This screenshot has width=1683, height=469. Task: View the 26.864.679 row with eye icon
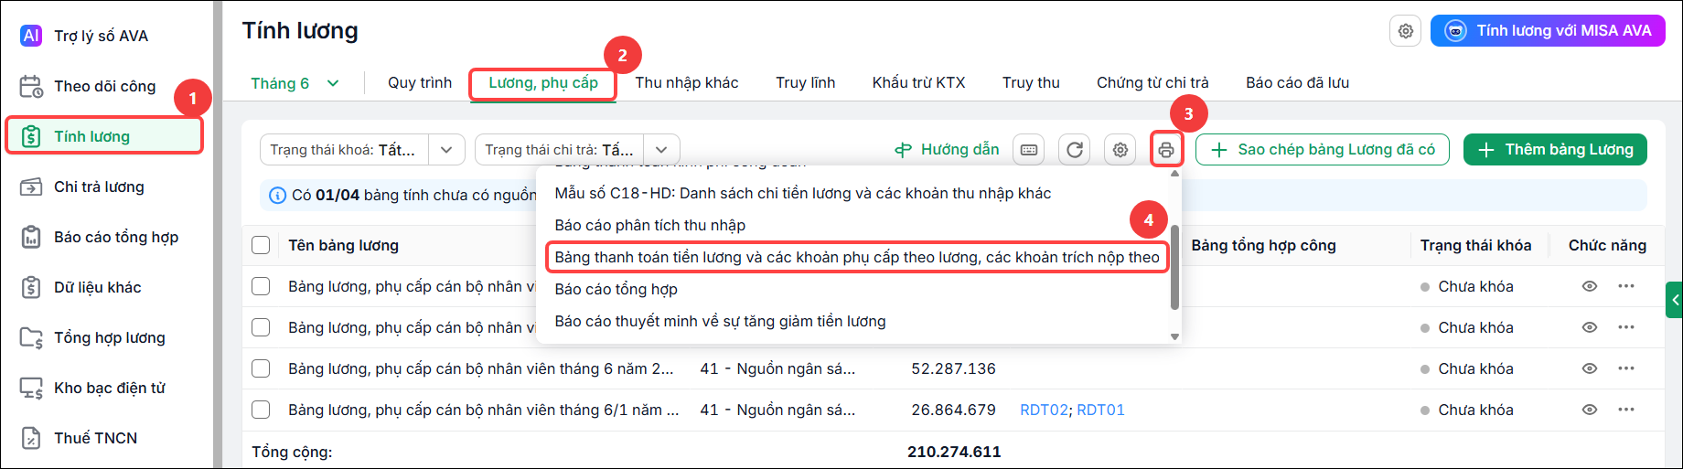click(x=1590, y=410)
